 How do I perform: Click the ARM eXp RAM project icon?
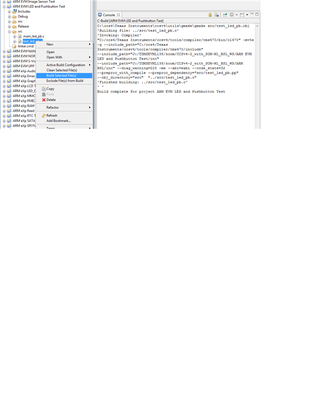point(10,106)
